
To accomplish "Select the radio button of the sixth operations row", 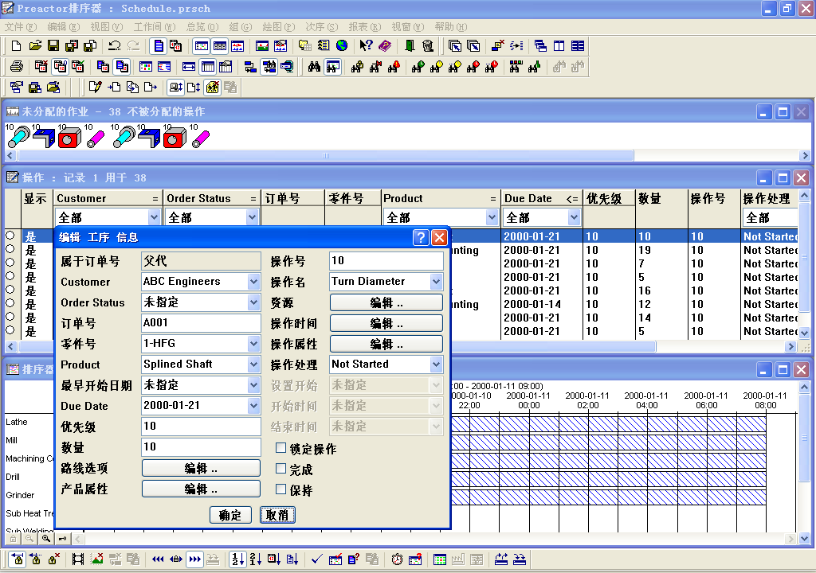I will coord(10,302).
